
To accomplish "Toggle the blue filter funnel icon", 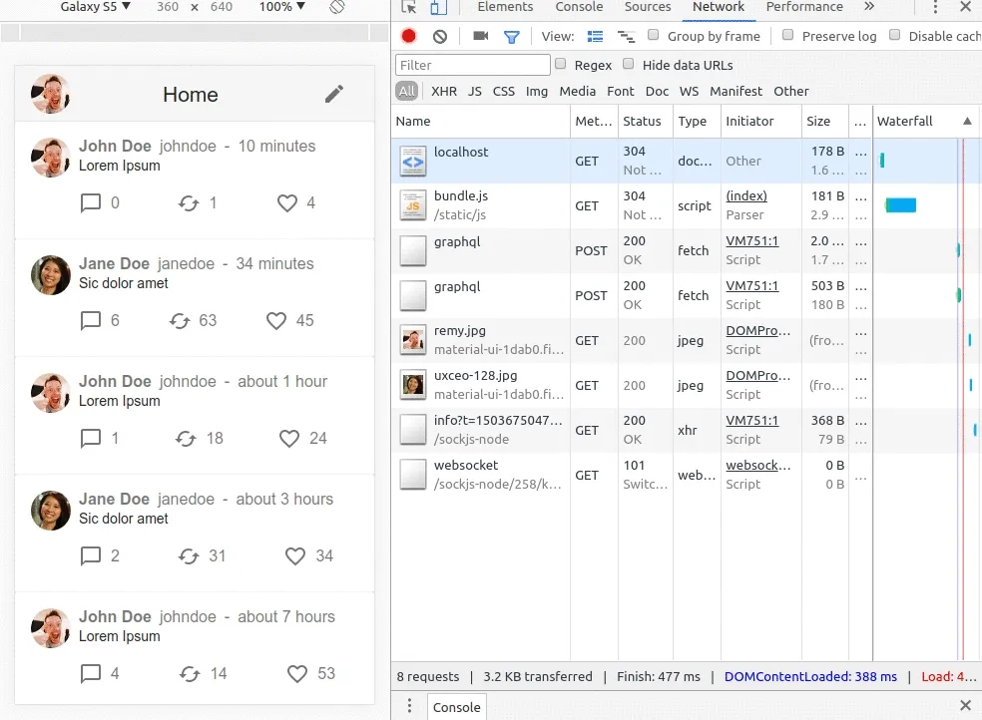I will point(511,36).
